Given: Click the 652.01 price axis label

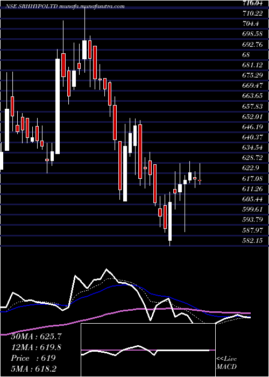Looking at the screenshot, I should tap(252, 117).
